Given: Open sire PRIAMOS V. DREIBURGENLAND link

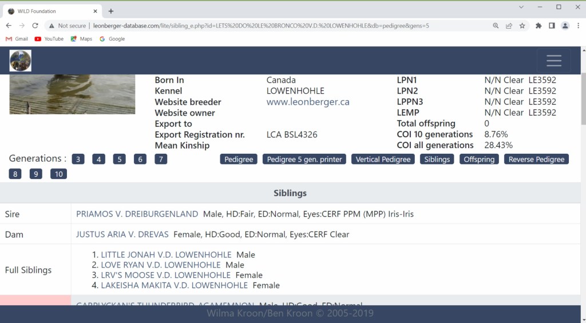Looking at the screenshot, I should (137, 214).
